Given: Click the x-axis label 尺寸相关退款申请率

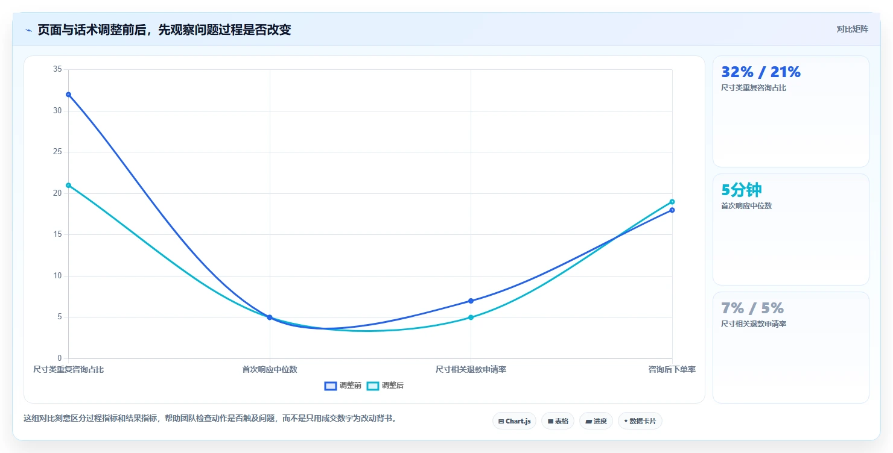Looking at the screenshot, I should (x=471, y=369).
